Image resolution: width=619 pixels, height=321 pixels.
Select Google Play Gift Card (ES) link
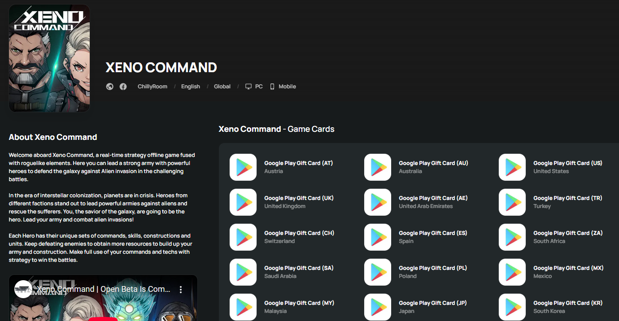click(433, 233)
